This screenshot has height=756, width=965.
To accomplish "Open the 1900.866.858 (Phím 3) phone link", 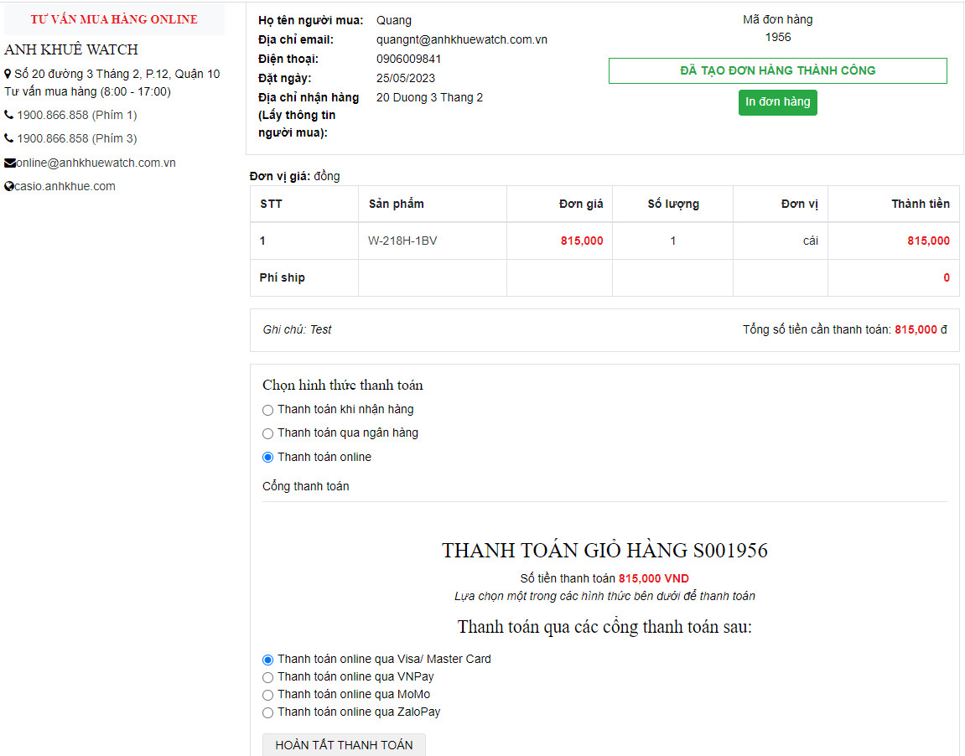I will pyautogui.click(x=77, y=138).
